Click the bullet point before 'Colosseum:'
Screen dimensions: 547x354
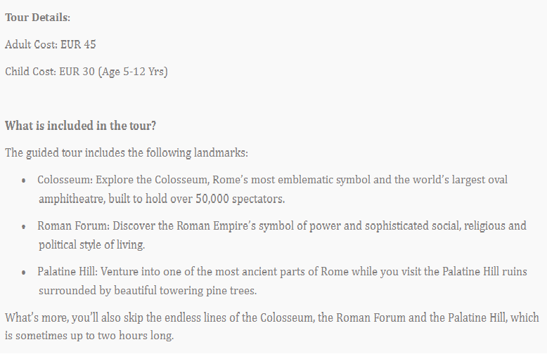24,181
